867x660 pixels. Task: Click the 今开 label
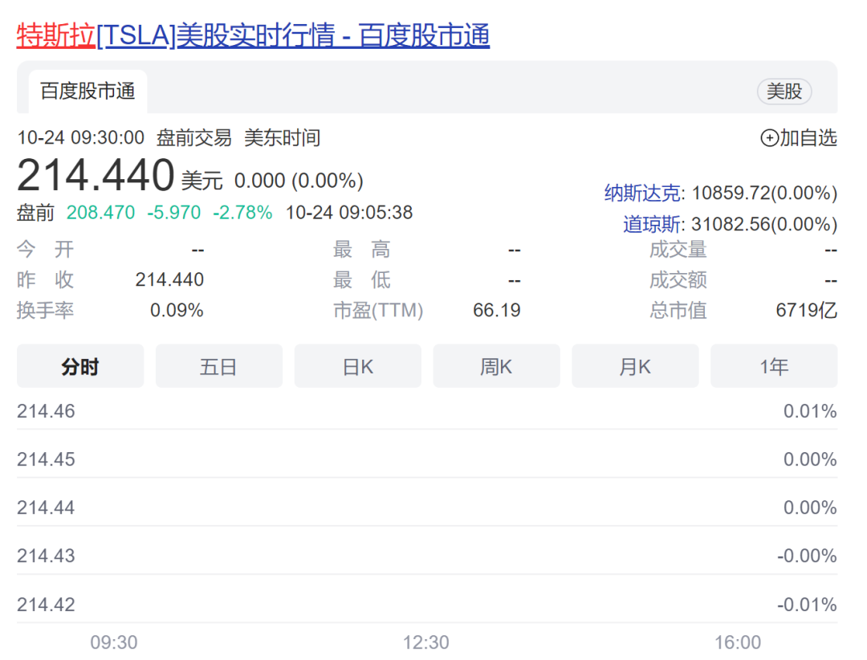[45, 250]
